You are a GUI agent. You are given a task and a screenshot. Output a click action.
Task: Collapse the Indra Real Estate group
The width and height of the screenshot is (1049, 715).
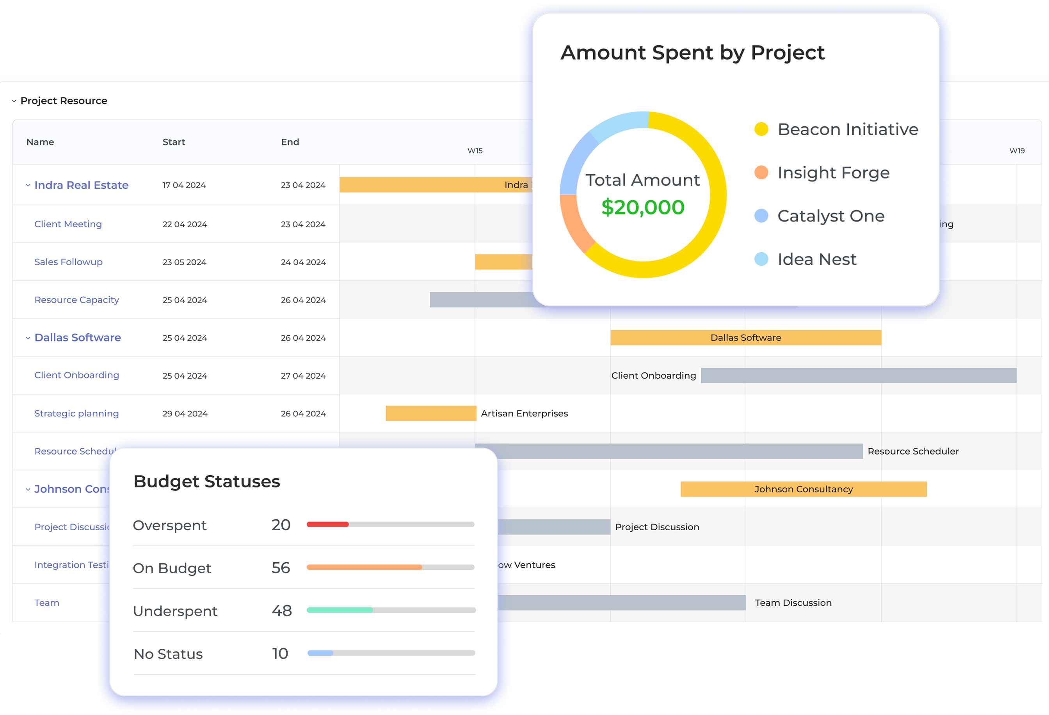28,185
